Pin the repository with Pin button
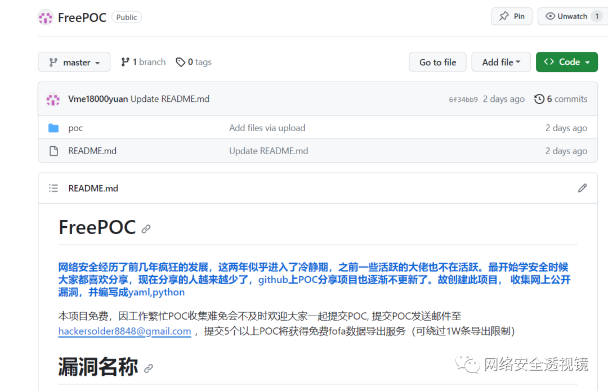 pos(511,16)
